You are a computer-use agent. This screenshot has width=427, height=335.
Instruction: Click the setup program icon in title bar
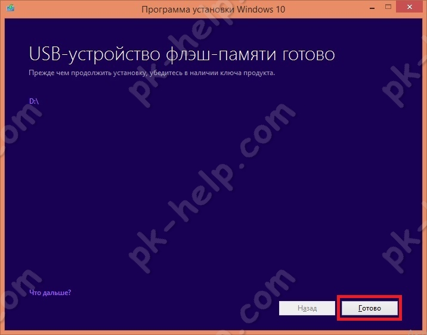[x=10, y=8]
